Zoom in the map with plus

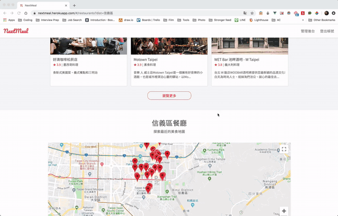[284, 211]
